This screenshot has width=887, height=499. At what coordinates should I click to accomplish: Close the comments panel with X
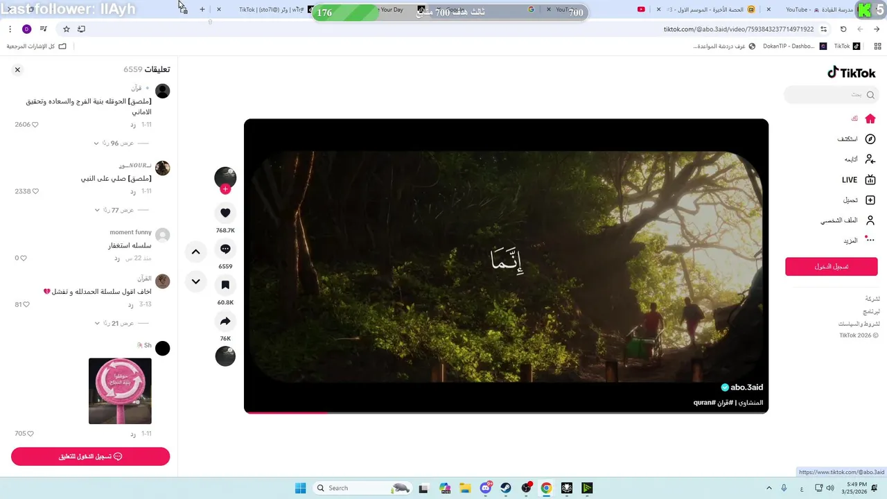[x=17, y=69]
